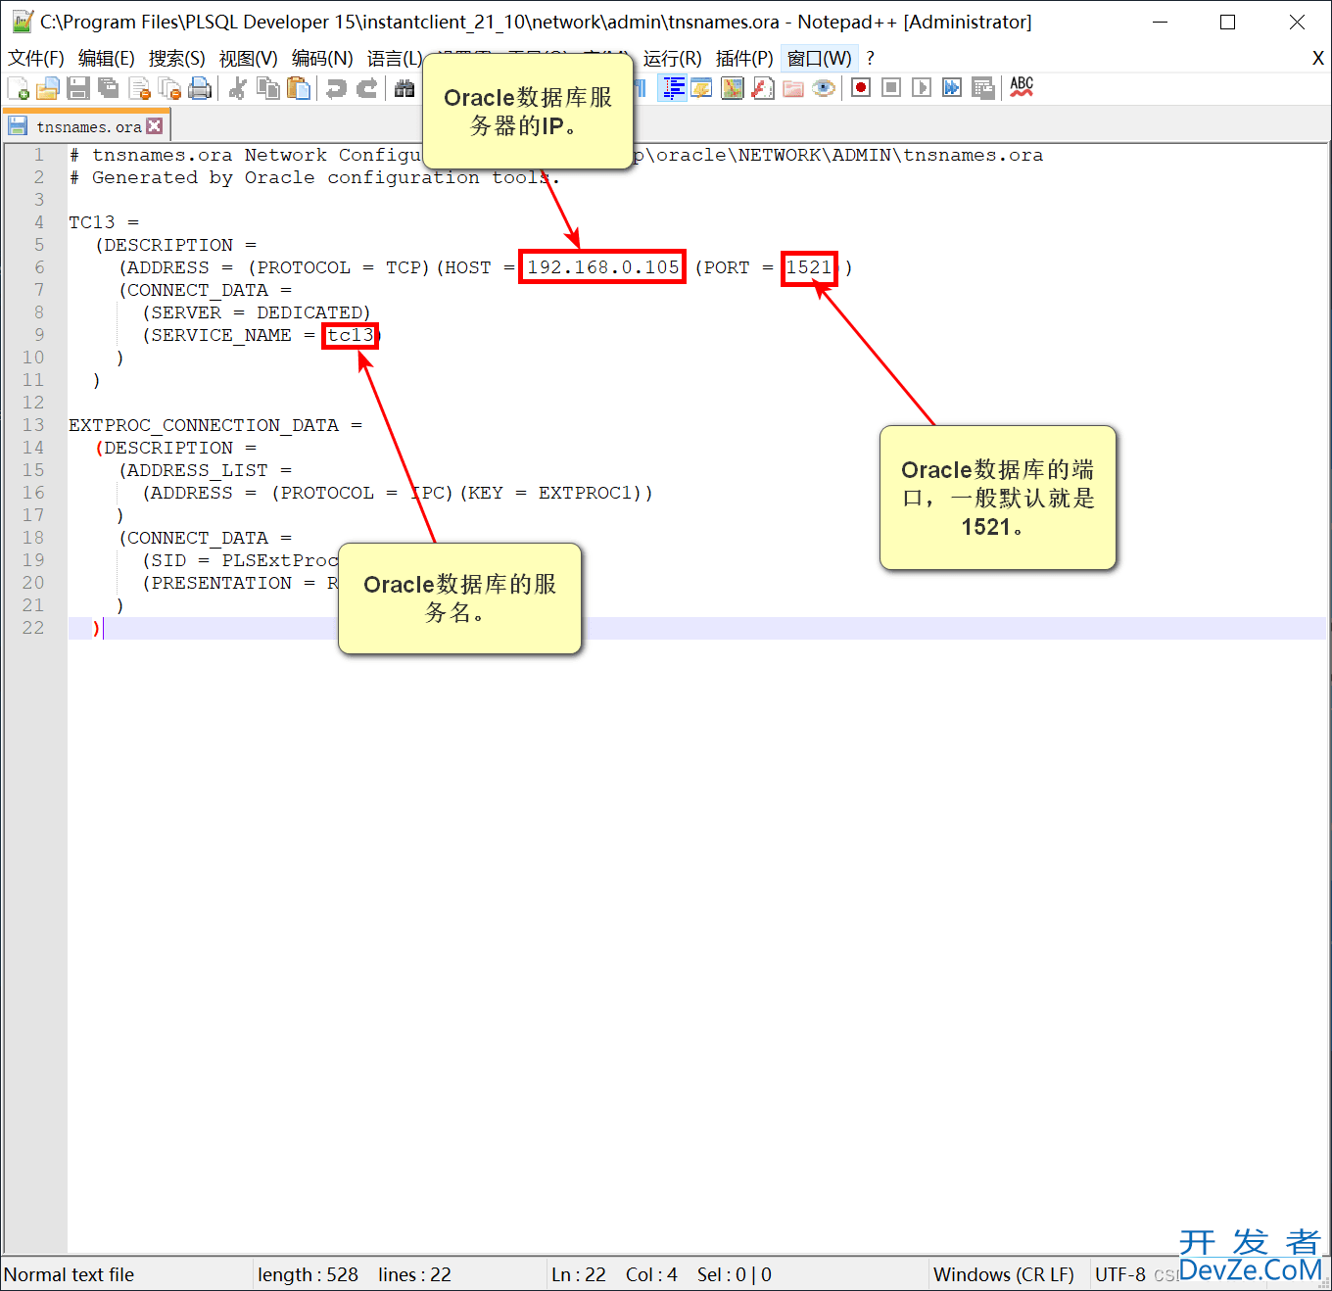
Task: Click 'Ln : 22' status bar entry
Action: [579, 1274]
